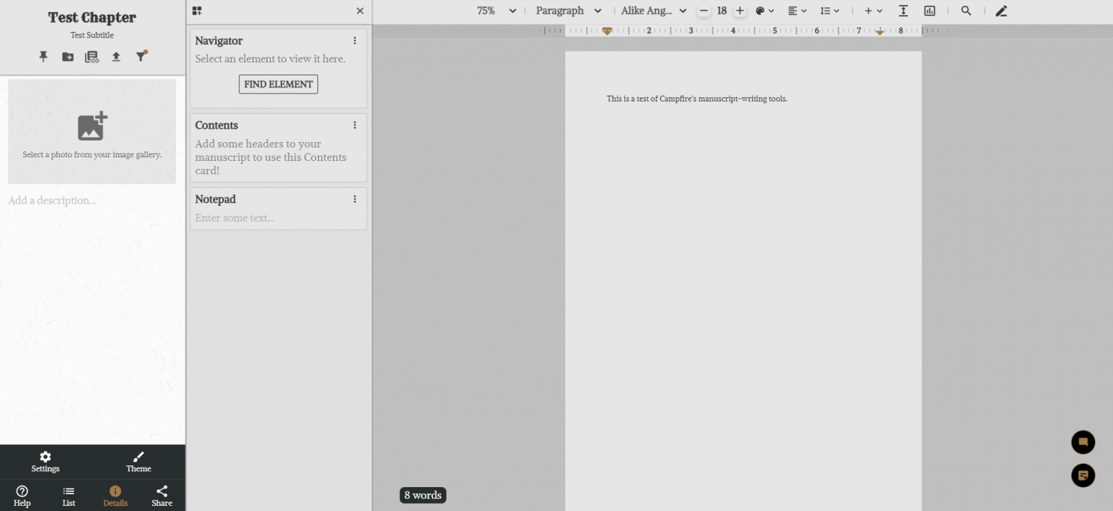Open the font color picker
The image size is (1113, 511).
[x=764, y=10]
